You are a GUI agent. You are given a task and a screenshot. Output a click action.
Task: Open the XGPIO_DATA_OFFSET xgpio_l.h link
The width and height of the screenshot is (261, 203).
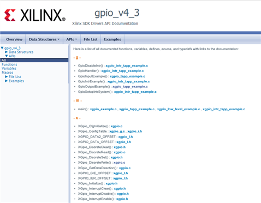pos(124,142)
